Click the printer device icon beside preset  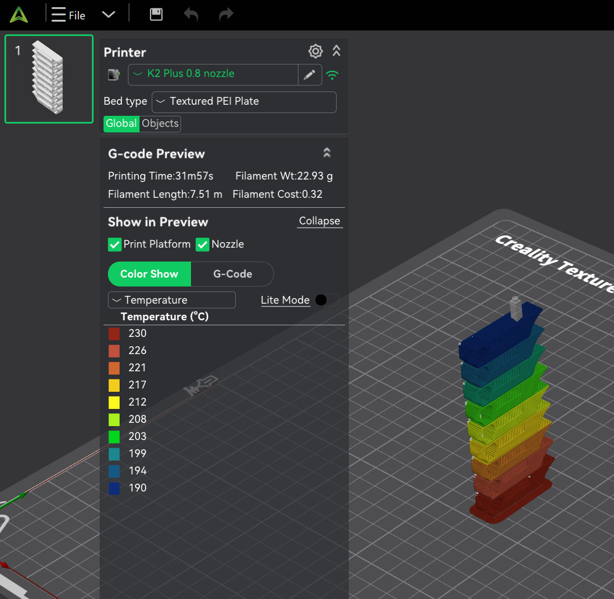(x=114, y=75)
